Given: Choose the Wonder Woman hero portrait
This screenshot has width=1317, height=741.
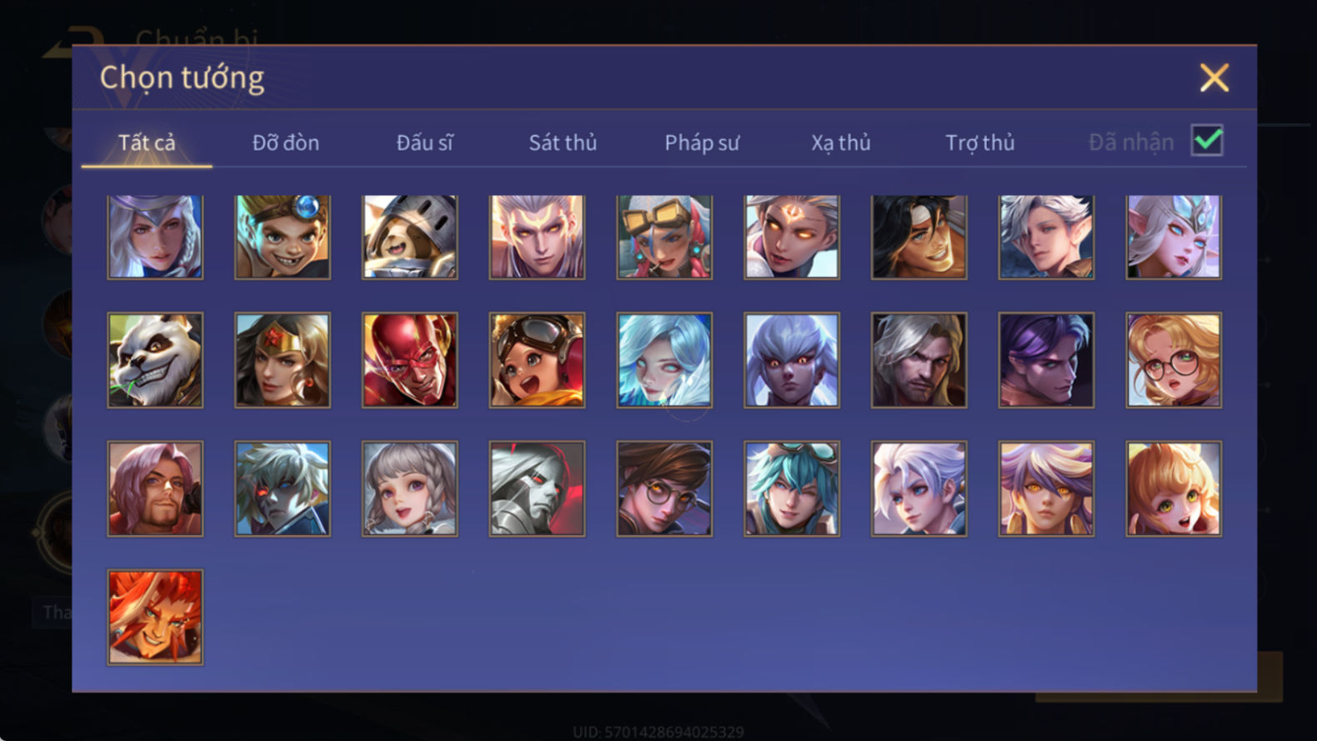Looking at the screenshot, I should pos(283,360).
